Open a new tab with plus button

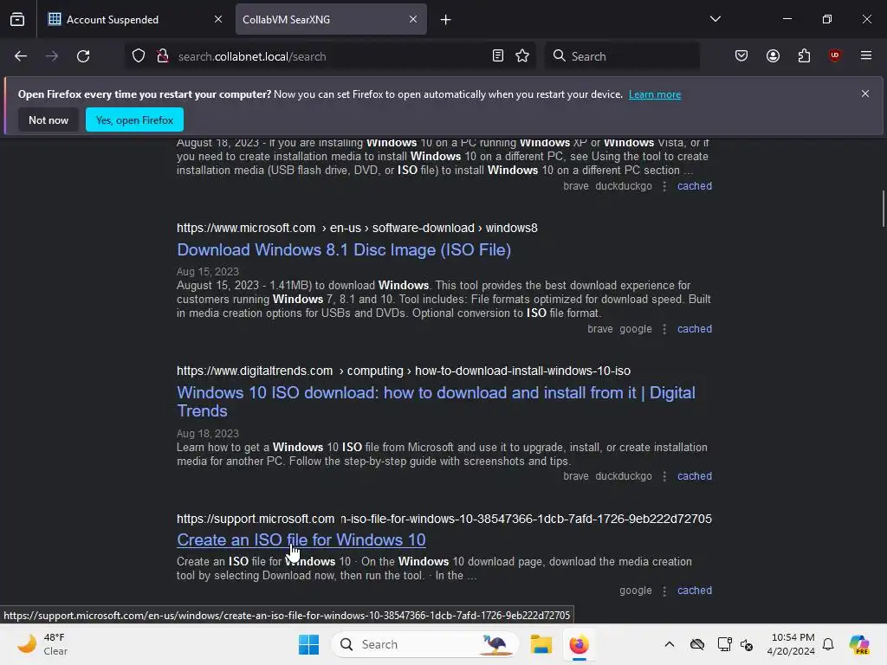(446, 20)
